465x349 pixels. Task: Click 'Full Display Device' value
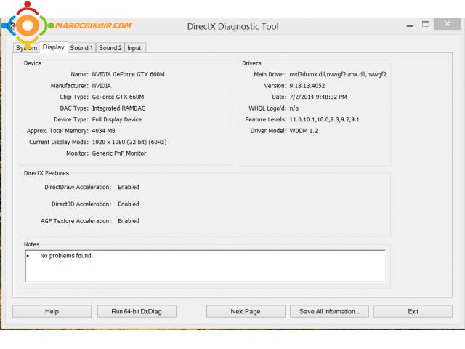116,119
